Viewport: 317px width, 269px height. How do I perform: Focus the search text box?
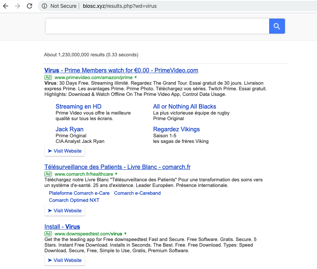157,26
